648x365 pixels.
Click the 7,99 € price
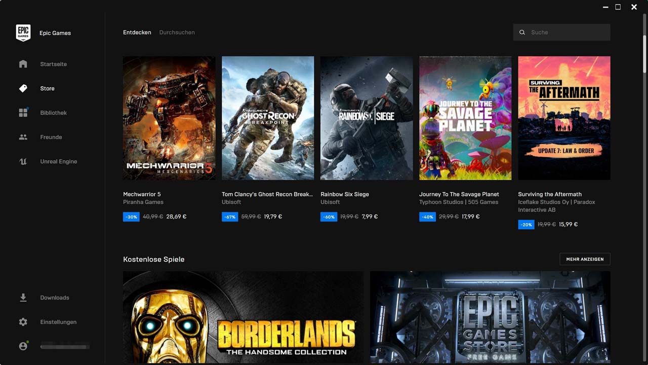coord(370,217)
